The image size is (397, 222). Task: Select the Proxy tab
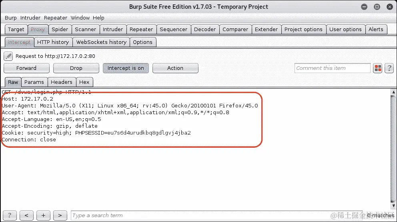point(38,29)
